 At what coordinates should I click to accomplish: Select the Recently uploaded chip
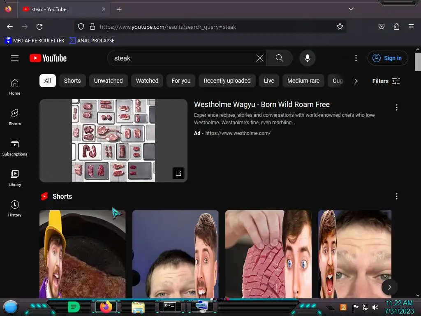[227, 81]
